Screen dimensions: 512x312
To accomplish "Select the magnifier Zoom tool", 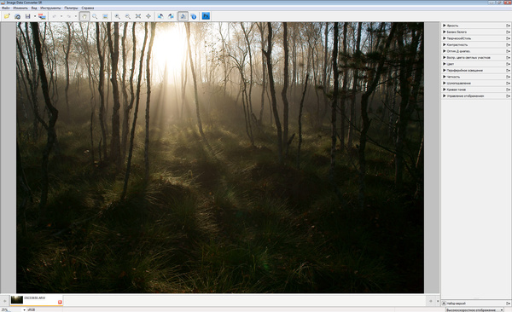I will pos(95,16).
